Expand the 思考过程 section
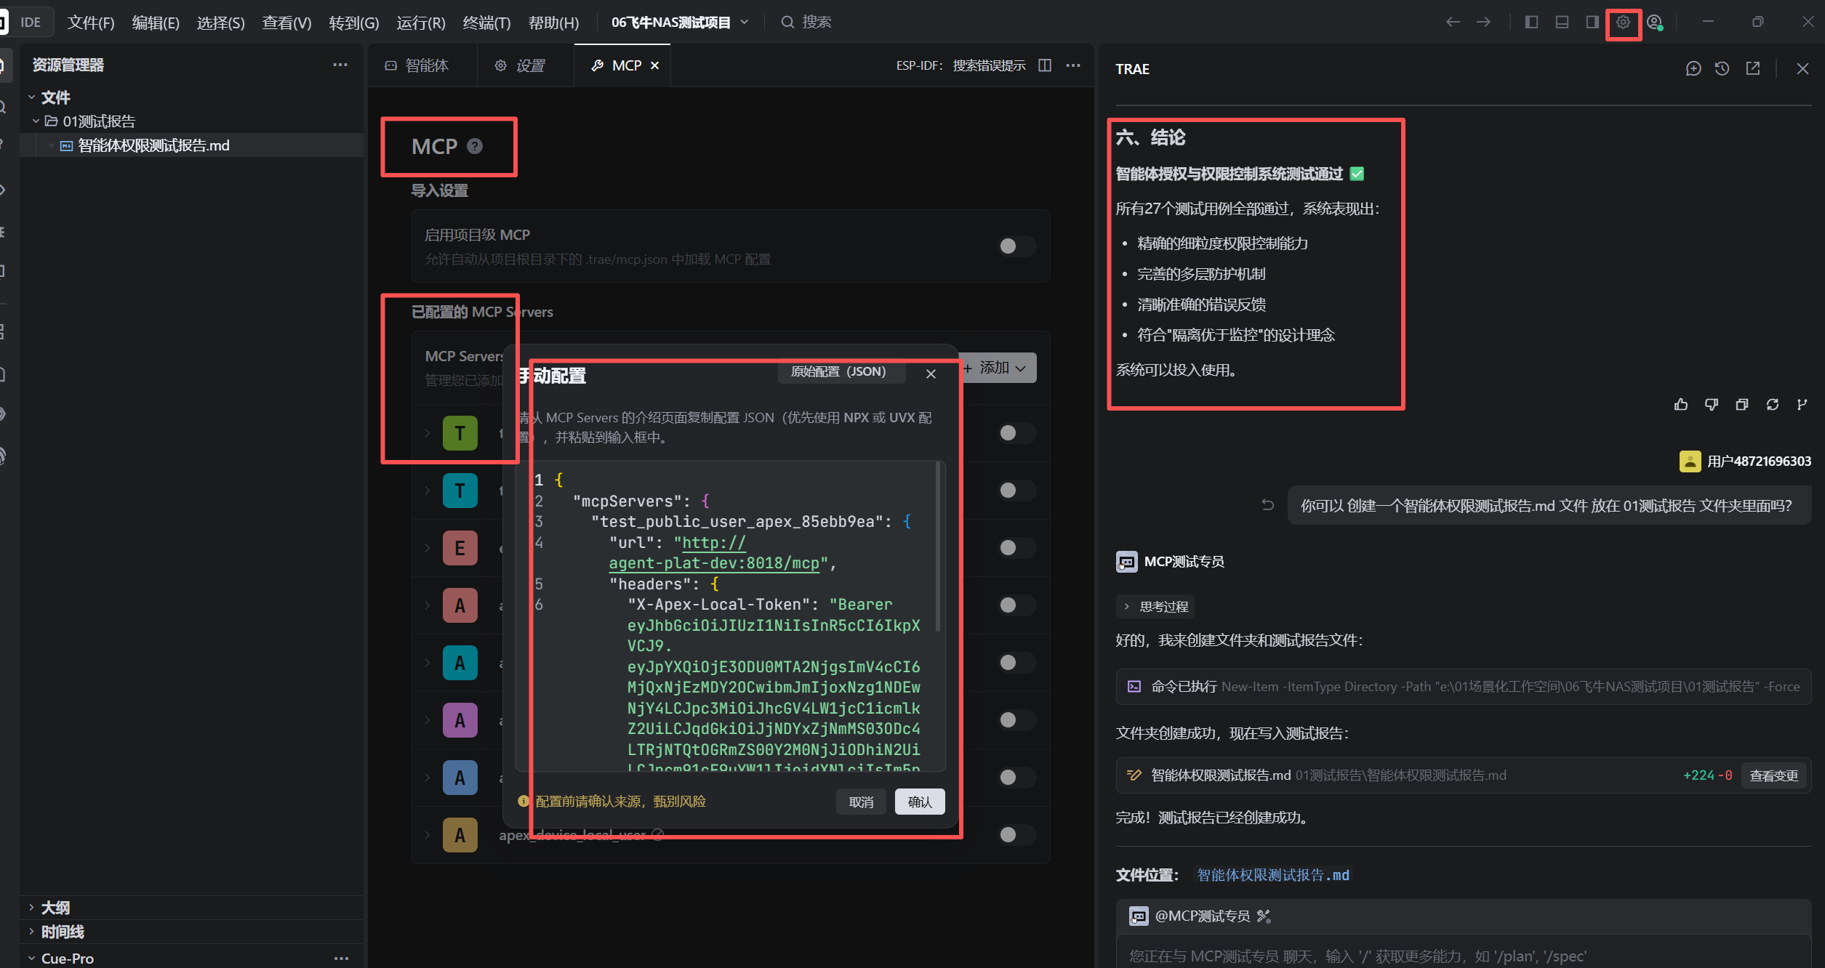This screenshot has height=968, width=1825. tap(1156, 607)
